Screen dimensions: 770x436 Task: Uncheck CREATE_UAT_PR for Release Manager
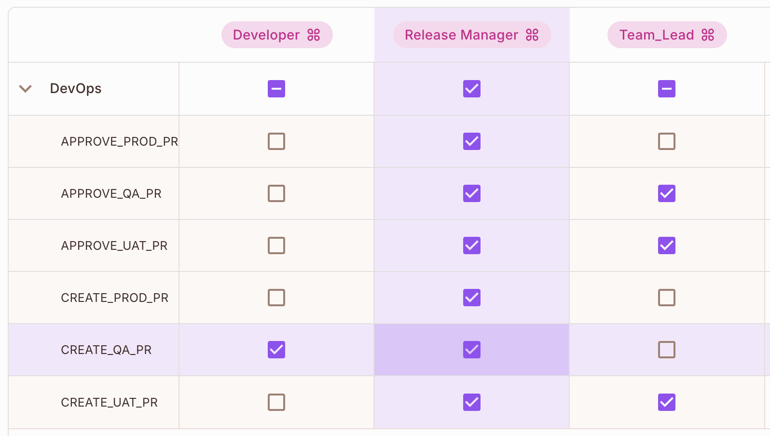pos(472,402)
